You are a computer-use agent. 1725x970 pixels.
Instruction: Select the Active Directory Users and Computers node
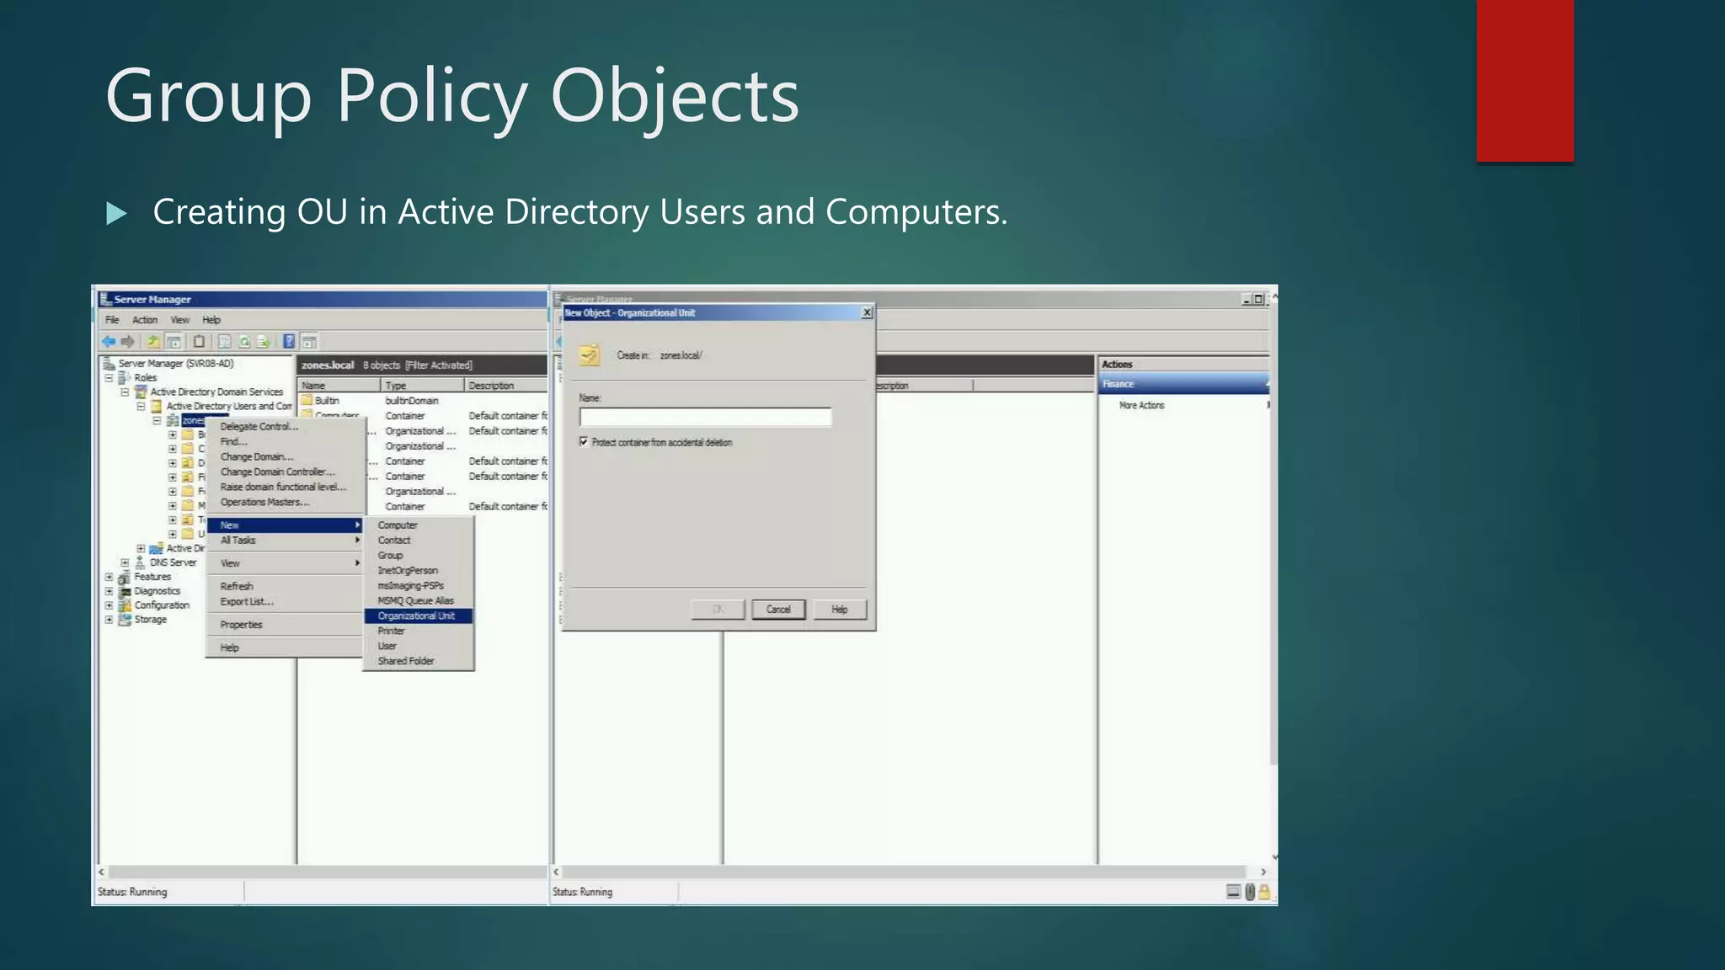click(229, 407)
